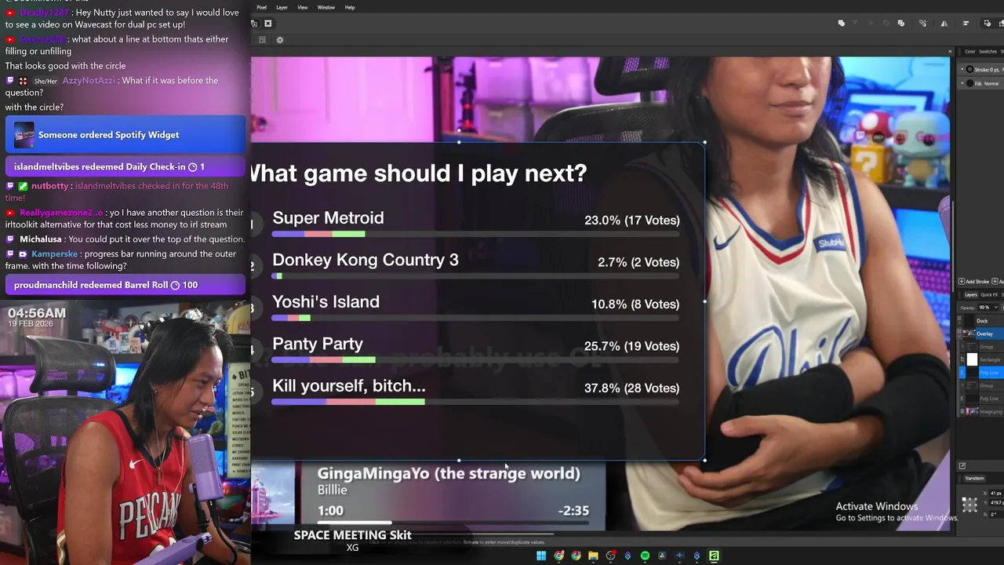Switch to the Layers tab
The width and height of the screenshot is (1004, 565).
pos(971,295)
